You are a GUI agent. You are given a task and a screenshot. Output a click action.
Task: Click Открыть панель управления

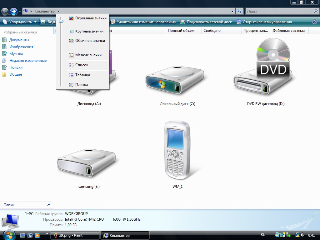tap(264, 22)
